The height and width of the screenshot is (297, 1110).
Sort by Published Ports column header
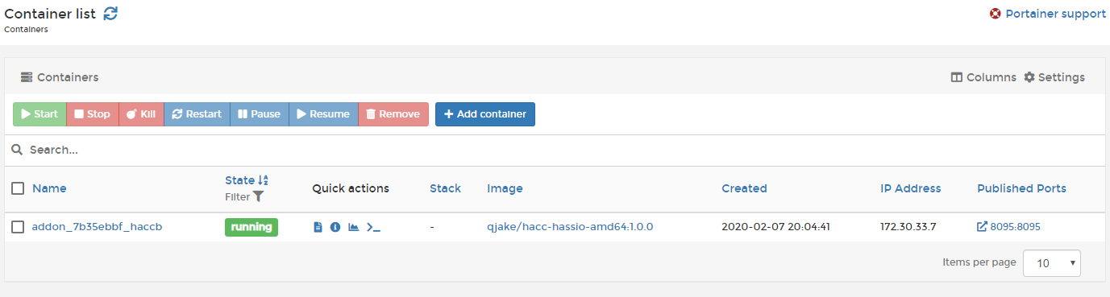coord(1021,188)
